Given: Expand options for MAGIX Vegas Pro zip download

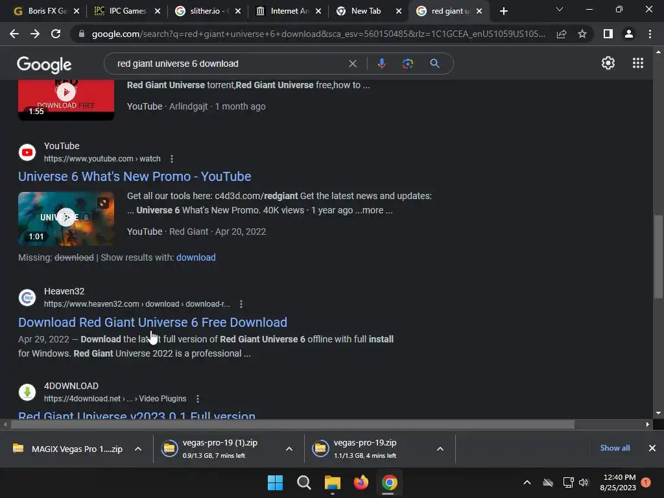Looking at the screenshot, I should pos(138,449).
